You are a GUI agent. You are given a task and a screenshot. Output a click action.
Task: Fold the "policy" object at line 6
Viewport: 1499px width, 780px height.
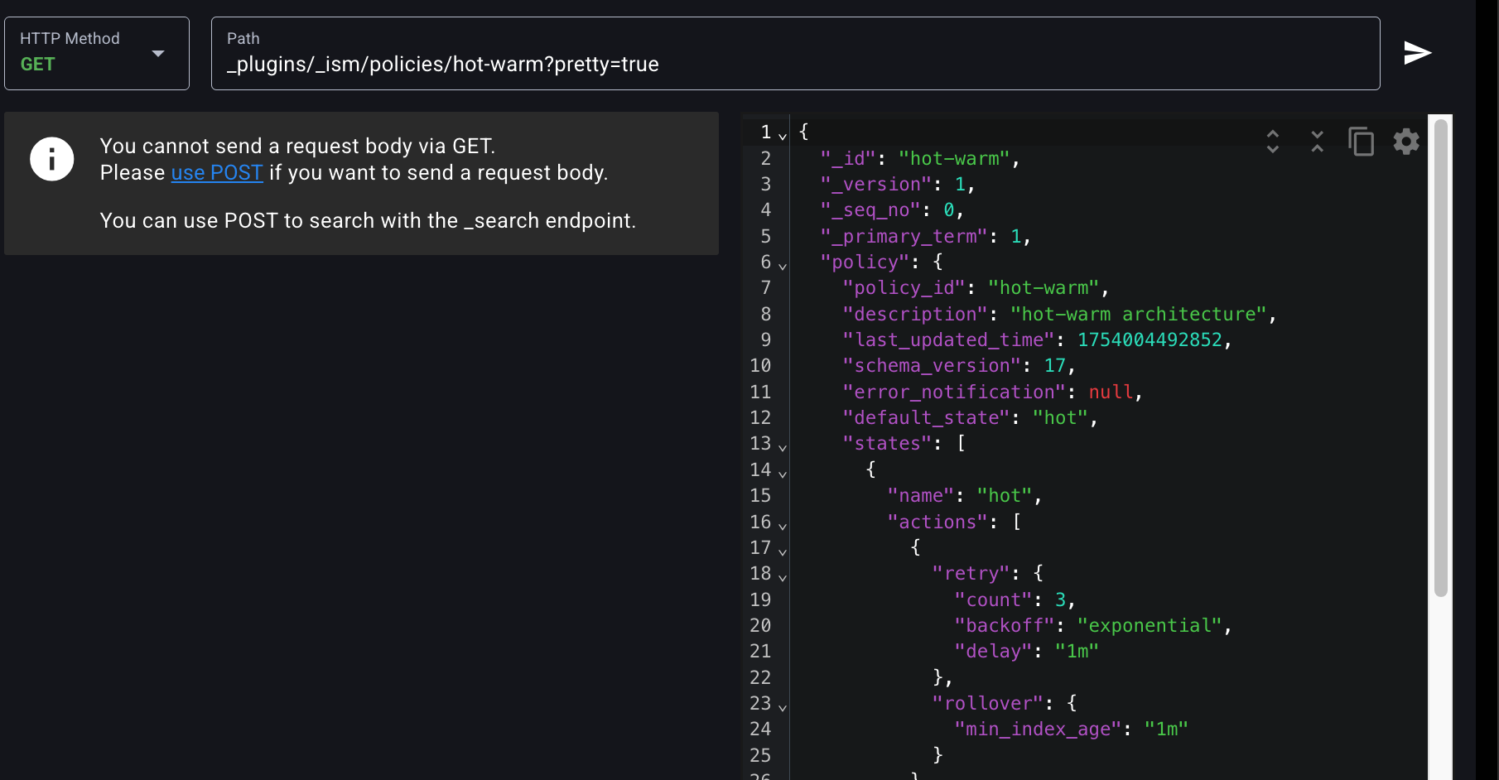[783, 266]
